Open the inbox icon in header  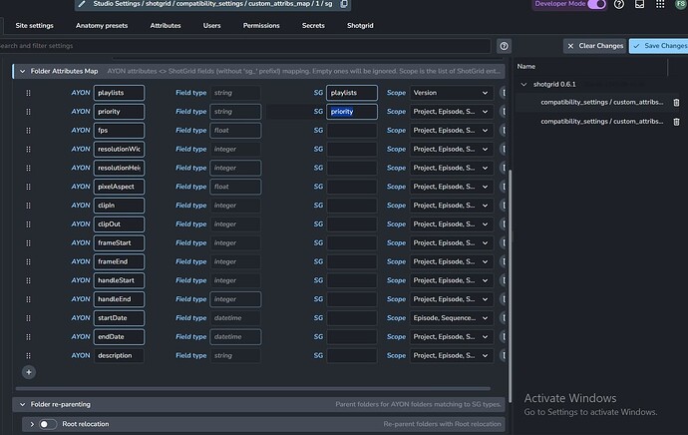(640, 4)
